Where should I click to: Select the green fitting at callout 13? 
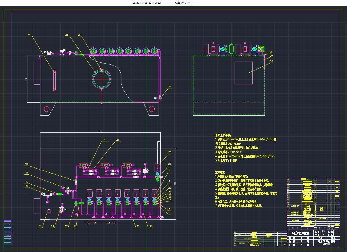coord(76,203)
